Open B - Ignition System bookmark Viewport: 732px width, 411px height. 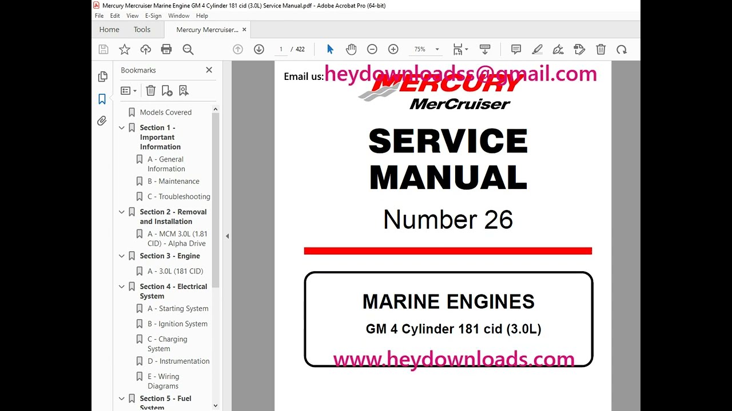pyautogui.click(x=177, y=324)
